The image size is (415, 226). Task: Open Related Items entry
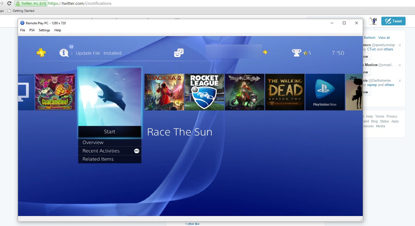pyautogui.click(x=110, y=159)
